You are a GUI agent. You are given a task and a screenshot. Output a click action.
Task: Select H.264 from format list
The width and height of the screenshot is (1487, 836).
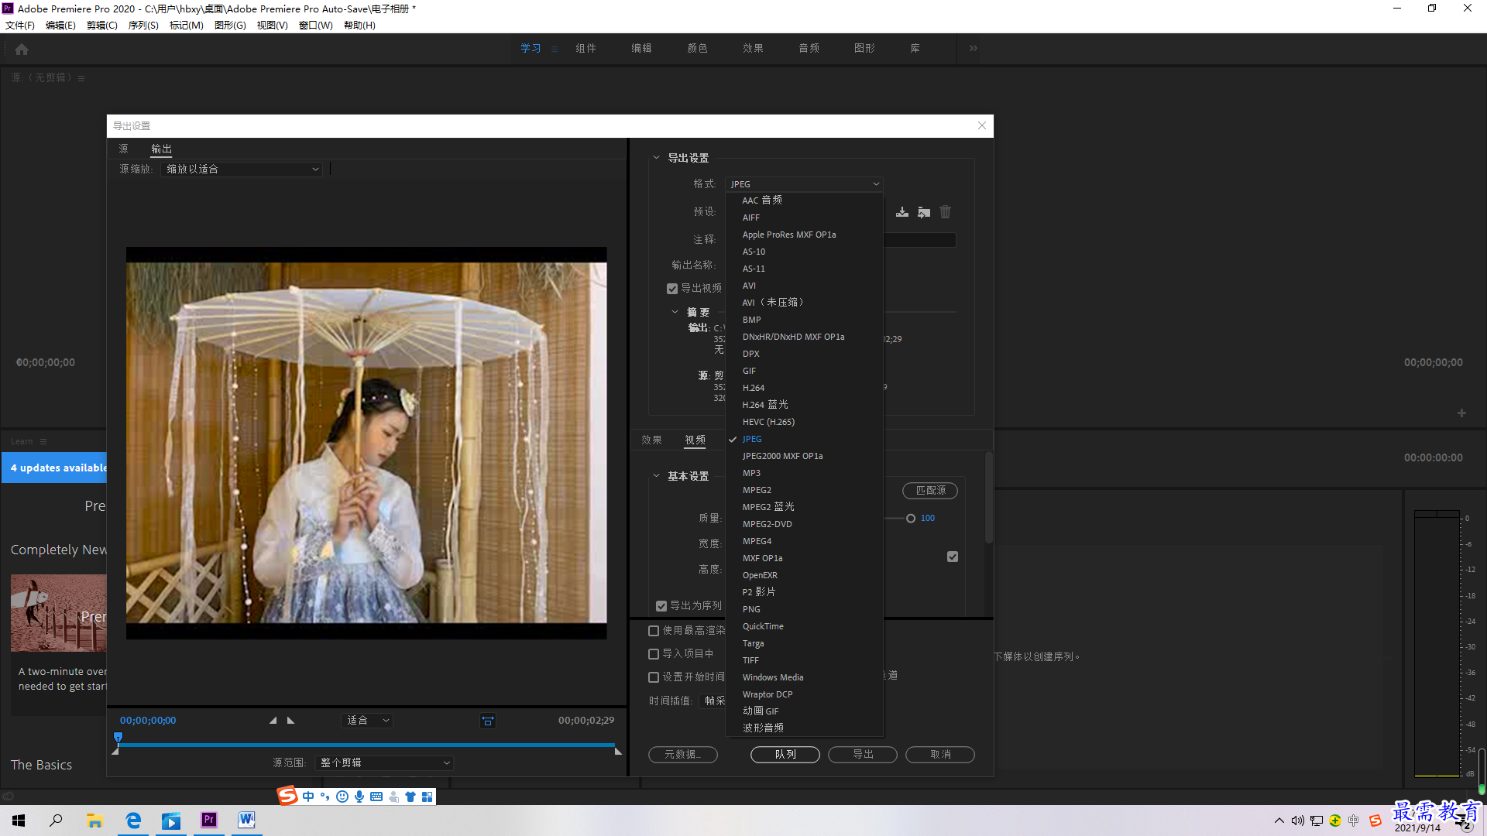click(804, 388)
